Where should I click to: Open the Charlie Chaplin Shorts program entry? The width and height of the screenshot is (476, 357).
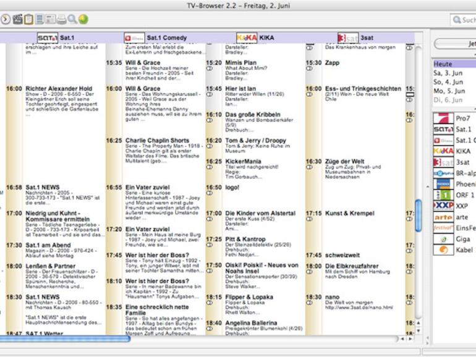tap(157, 140)
